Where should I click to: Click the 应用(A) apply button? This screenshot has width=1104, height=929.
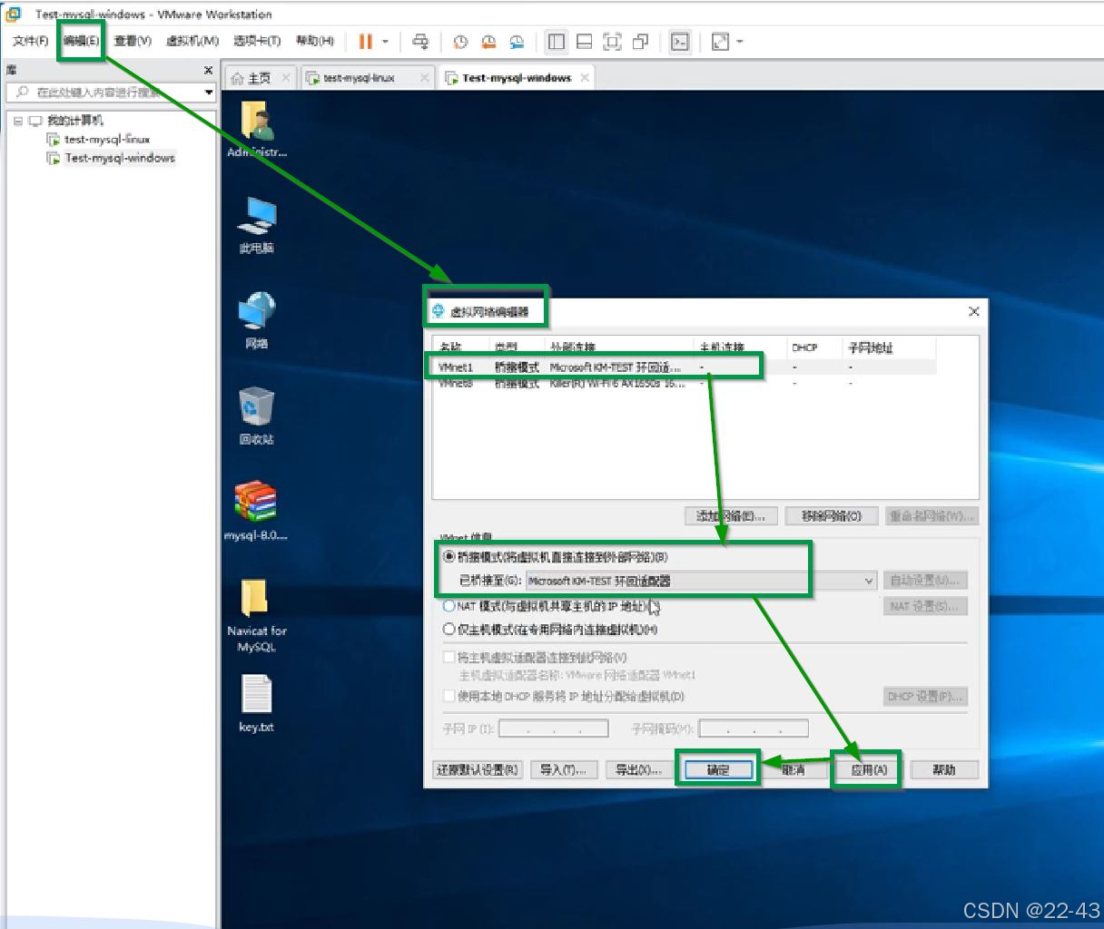click(x=869, y=770)
